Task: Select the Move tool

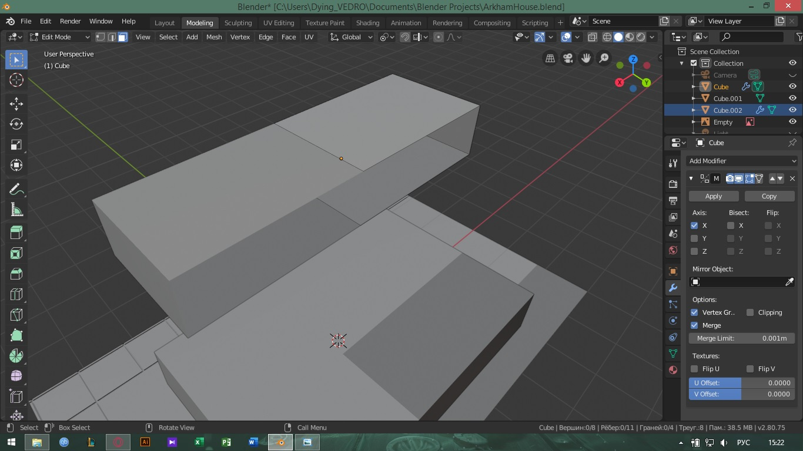Action: 16,104
